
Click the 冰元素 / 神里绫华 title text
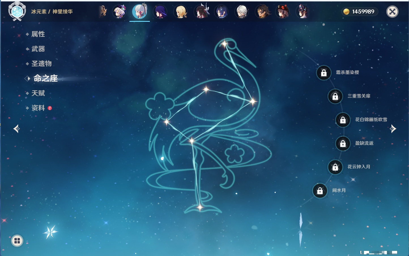pyautogui.click(x=52, y=12)
